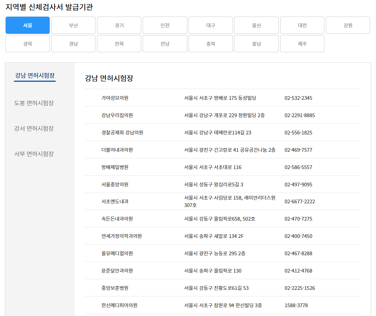Select the active 강남 면허시험장 menu item

(x=35, y=75)
